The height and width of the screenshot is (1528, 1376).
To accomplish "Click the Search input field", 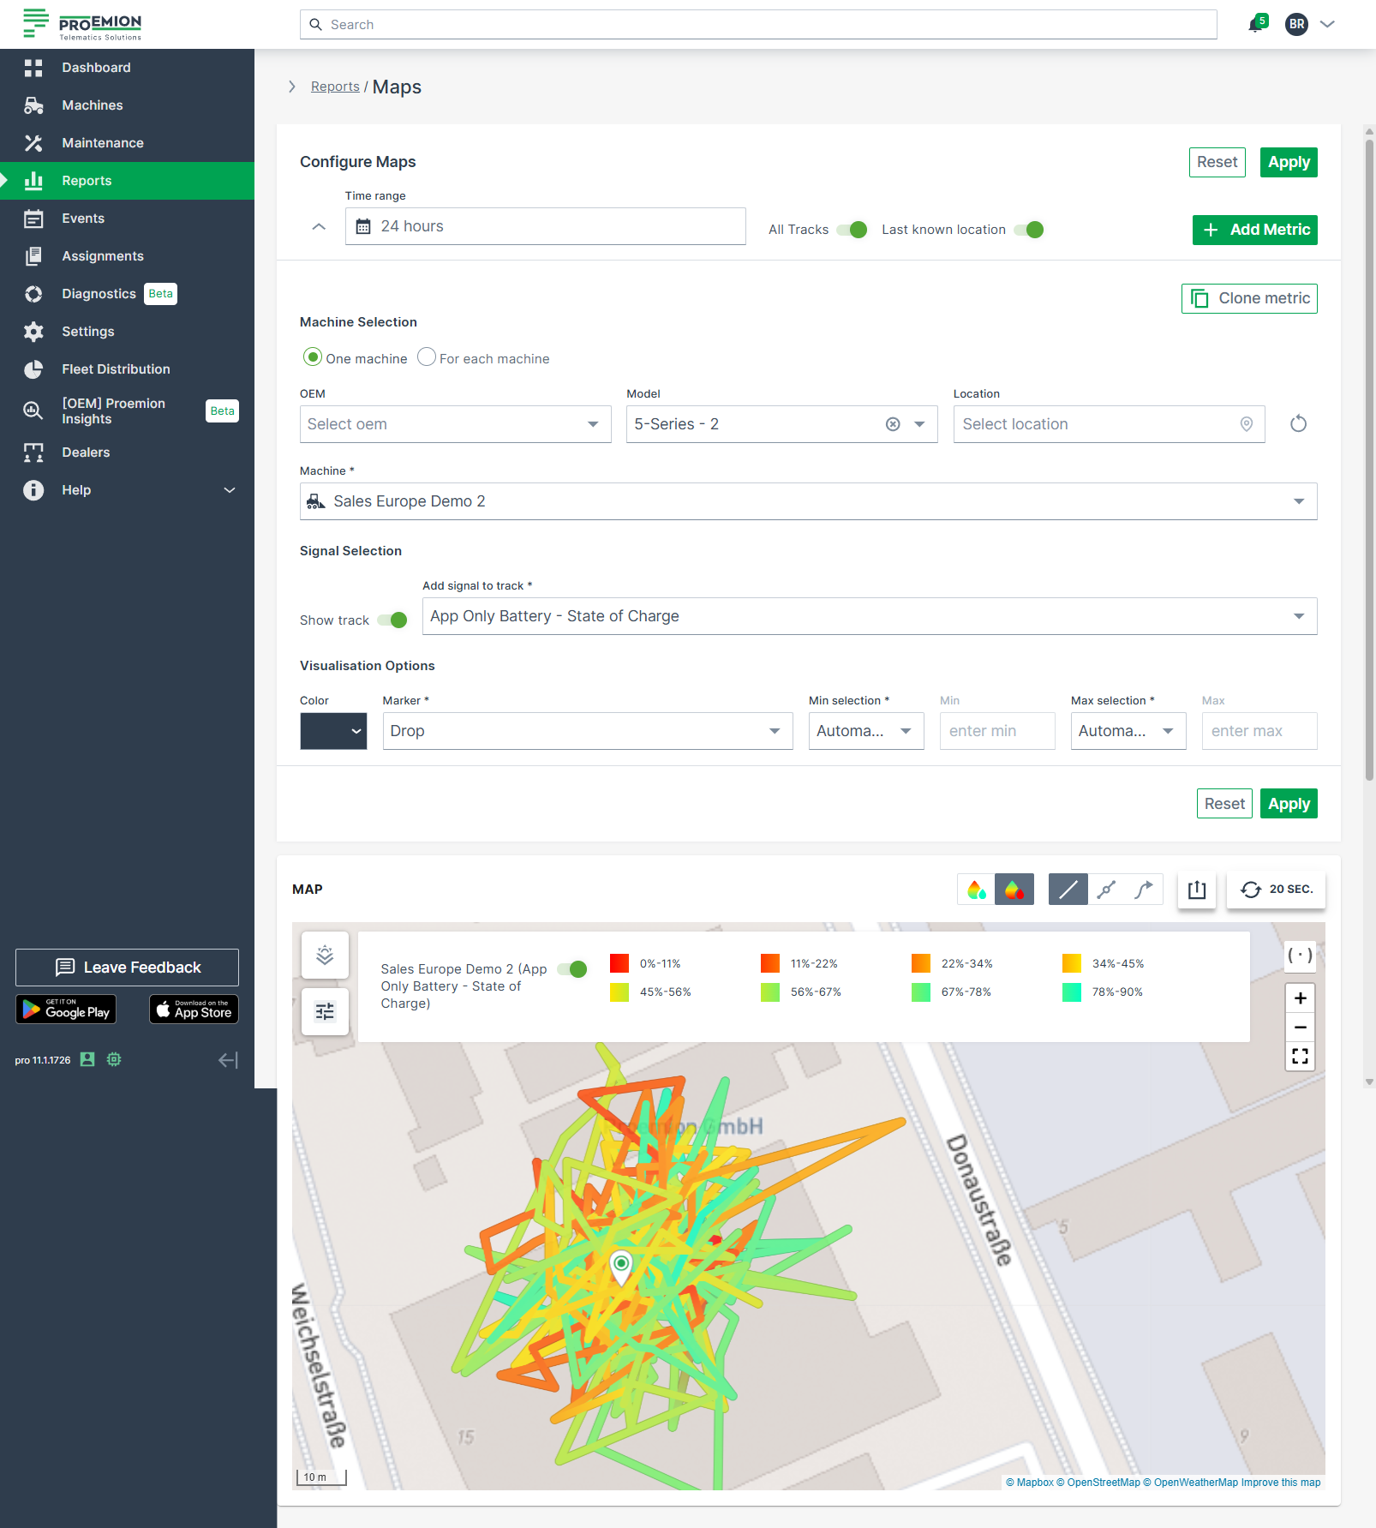I will tap(758, 25).
